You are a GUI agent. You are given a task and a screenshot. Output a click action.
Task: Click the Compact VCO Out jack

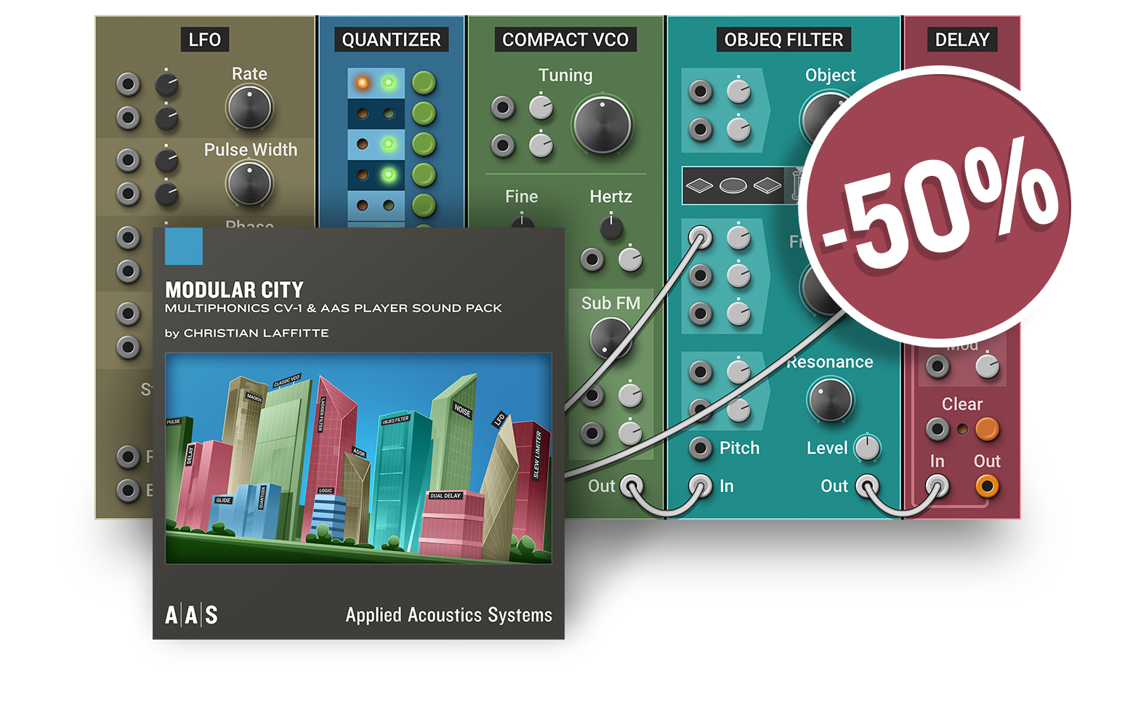pos(631,486)
